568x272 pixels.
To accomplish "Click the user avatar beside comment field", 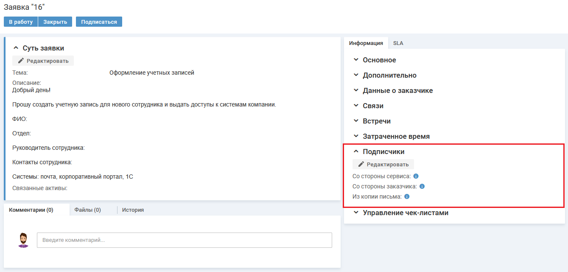I will 23,240.
